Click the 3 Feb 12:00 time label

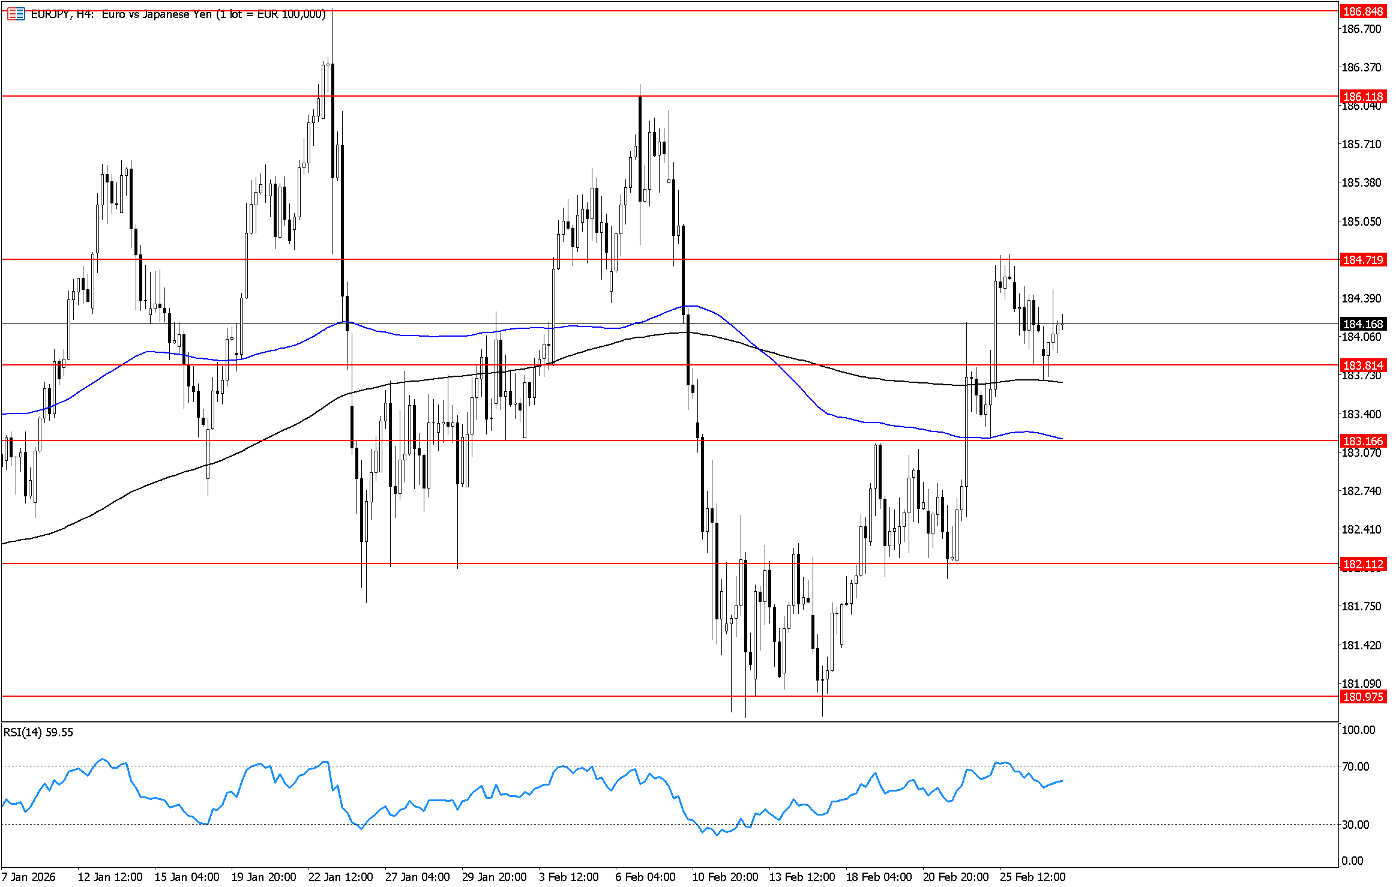point(568,877)
